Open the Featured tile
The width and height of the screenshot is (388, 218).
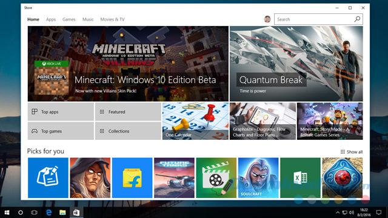coord(128,111)
